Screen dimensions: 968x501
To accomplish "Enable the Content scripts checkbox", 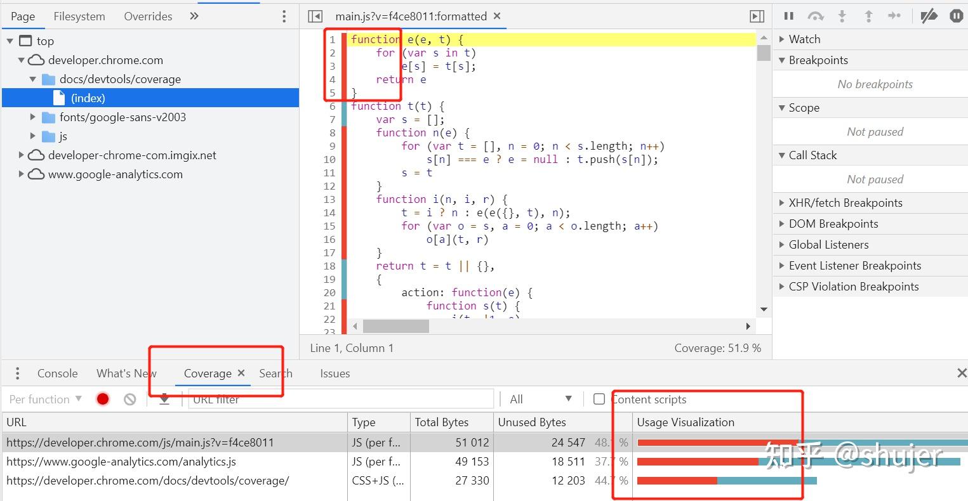I will pos(599,399).
